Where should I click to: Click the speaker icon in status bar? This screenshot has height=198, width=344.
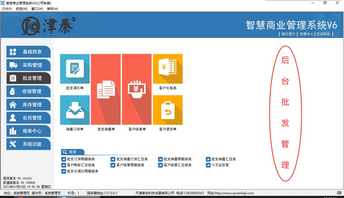pos(339,193)
